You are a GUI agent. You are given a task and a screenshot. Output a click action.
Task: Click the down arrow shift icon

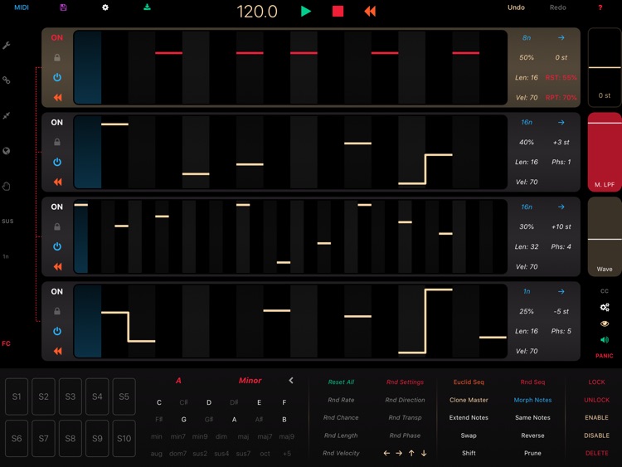pos(424,453)
